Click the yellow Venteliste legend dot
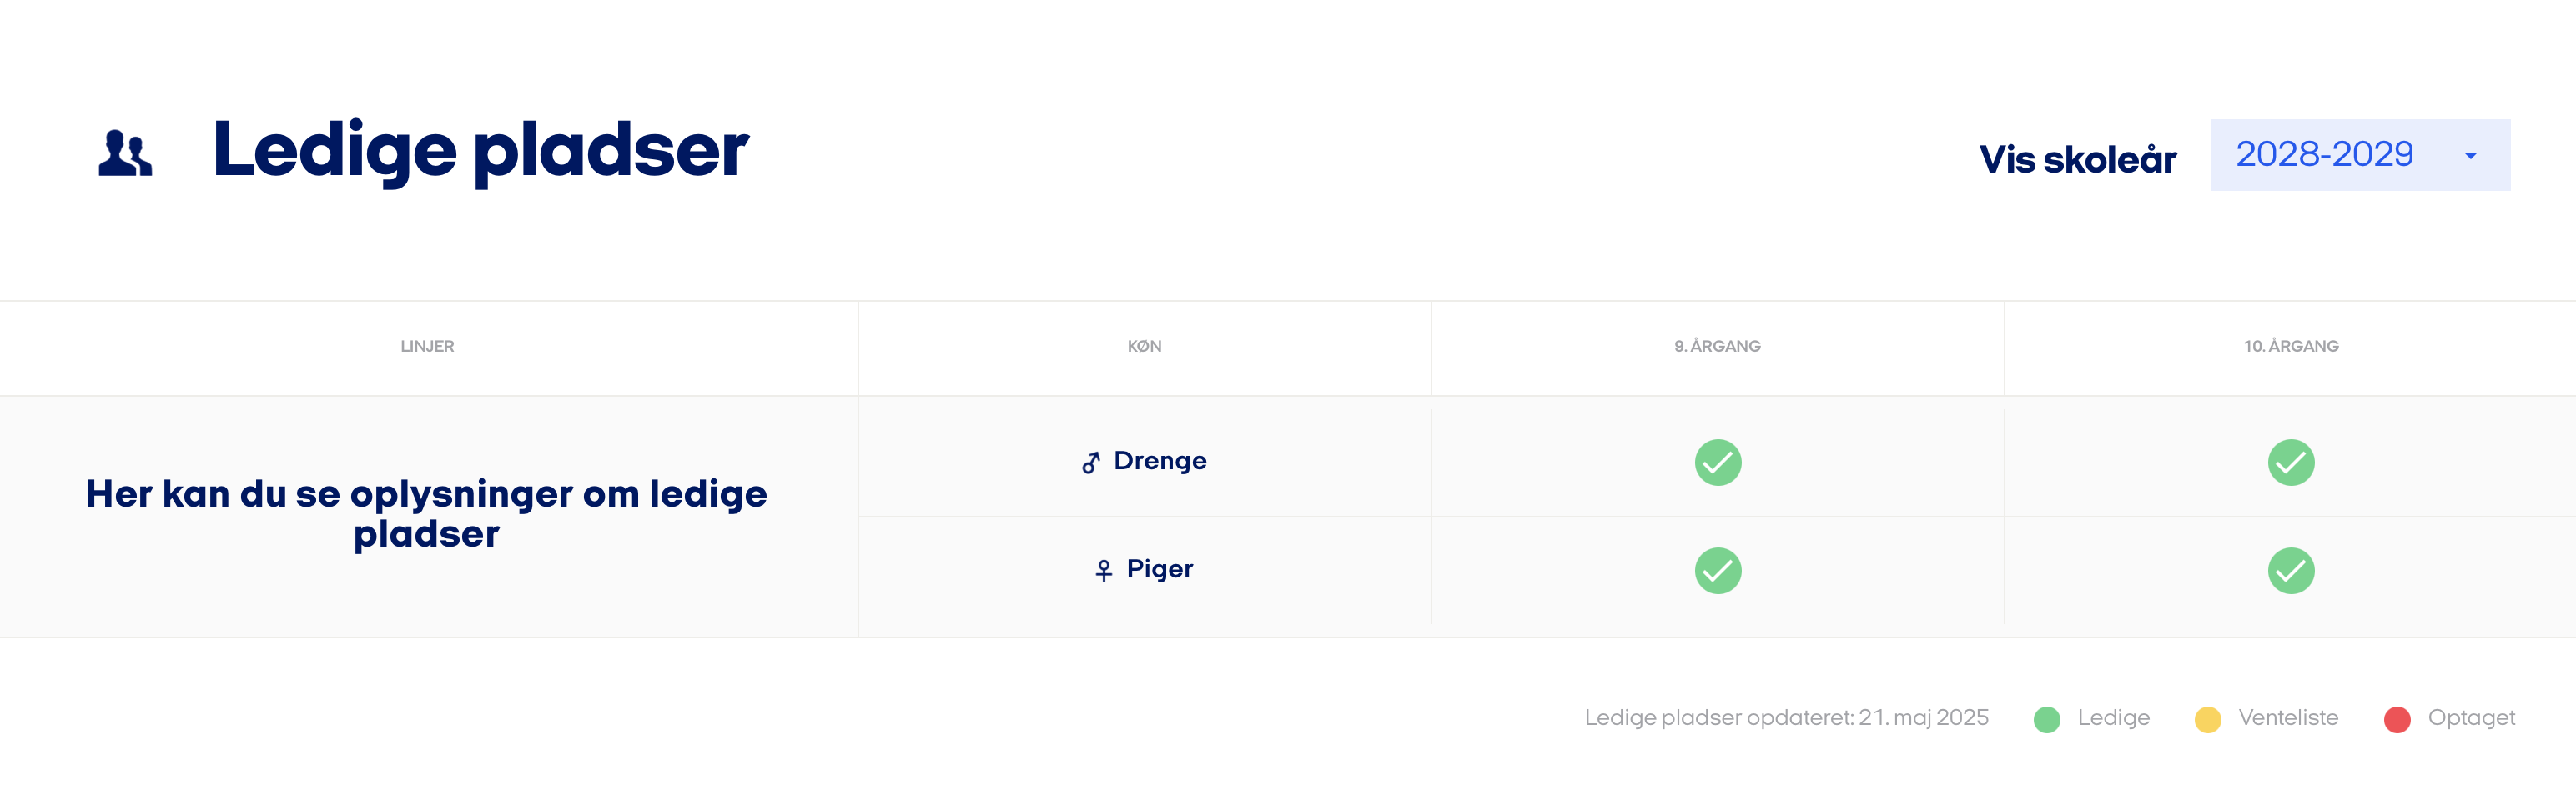 point(2207,719)
